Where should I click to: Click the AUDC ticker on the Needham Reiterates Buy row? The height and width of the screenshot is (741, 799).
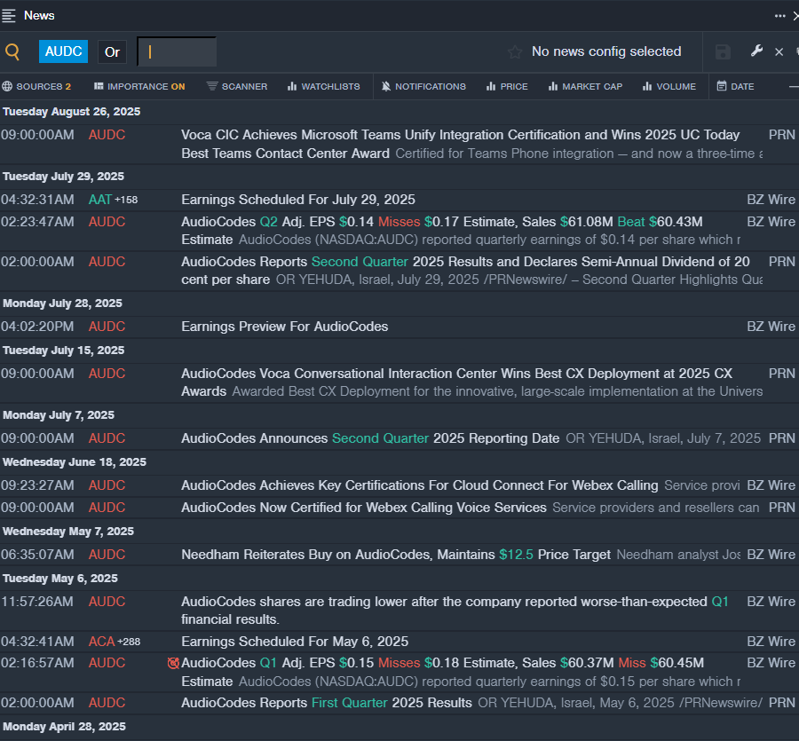click(107, 555)
